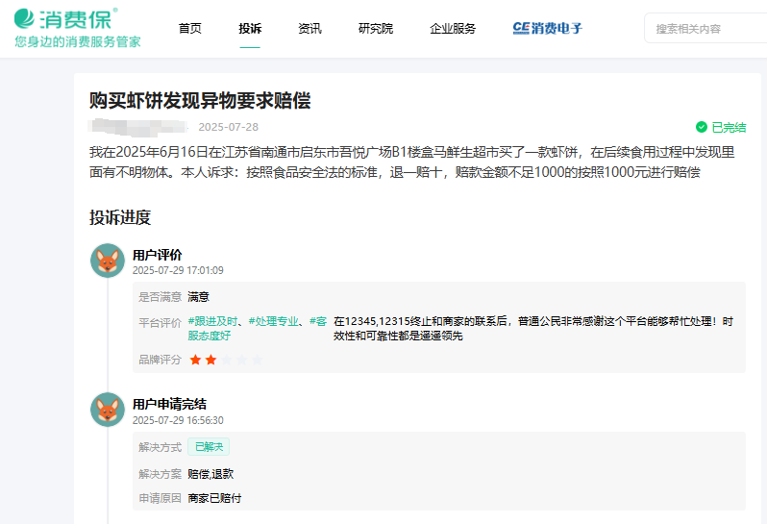The image size is (767, 524).
Task: Click the 投诉进度 heading
Action: pos(120,217)
